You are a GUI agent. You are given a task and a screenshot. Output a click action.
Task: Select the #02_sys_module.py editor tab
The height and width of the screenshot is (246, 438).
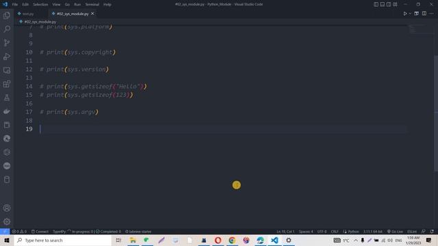tap(73, 14)
